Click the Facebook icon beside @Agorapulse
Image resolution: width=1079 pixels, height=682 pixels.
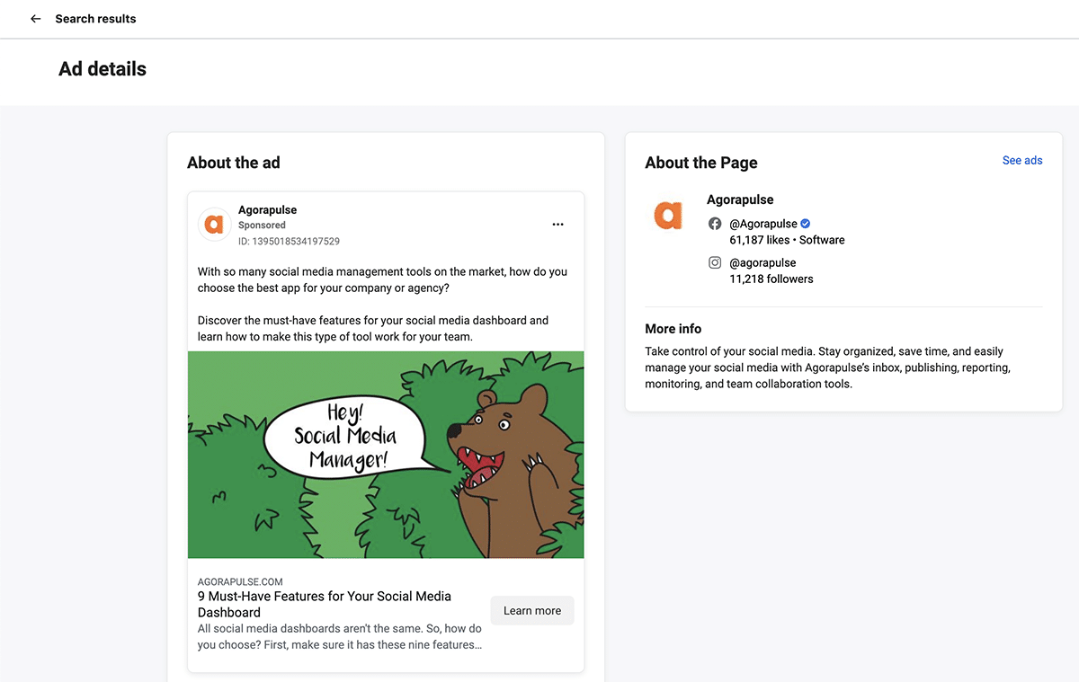715,224
